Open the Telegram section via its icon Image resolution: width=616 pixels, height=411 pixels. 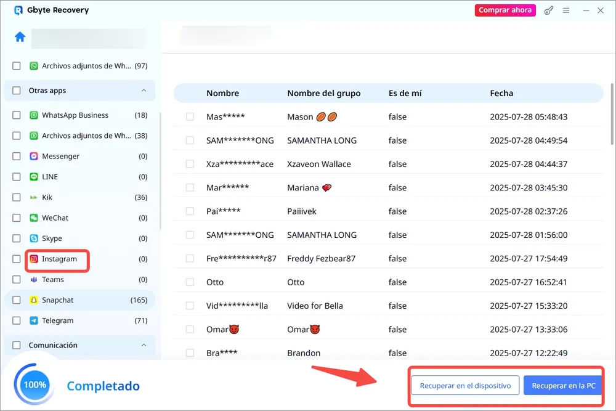click(x=33, y=320)
